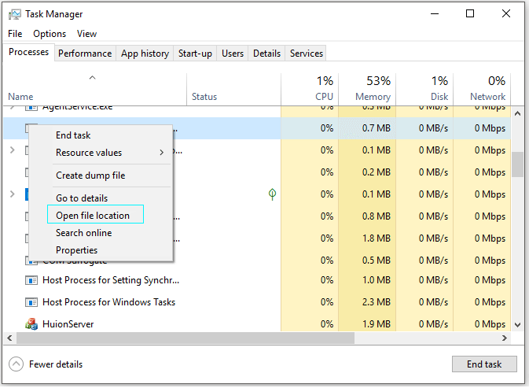Image resolution: width=529 pixels, height=388 pixels.
Task: Switch to the Services tab
Action: (307, 54)
